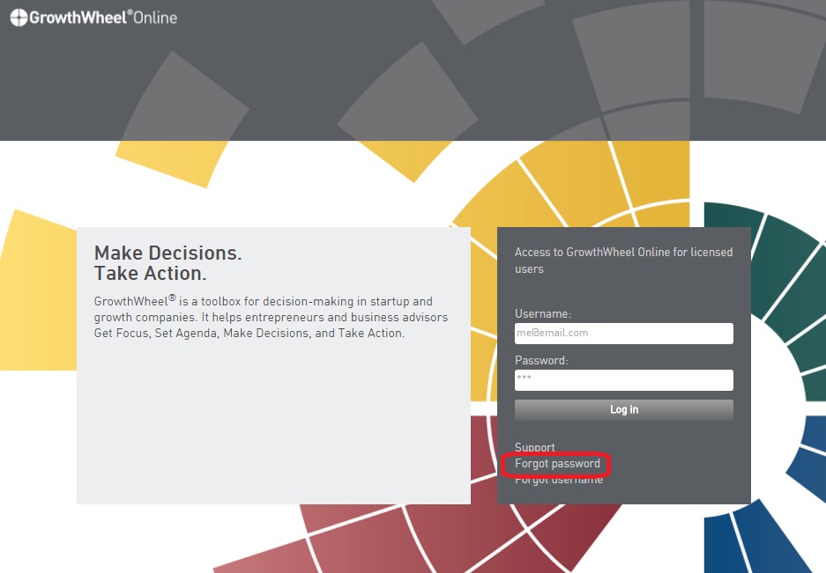The image size is (826, 573).
Task: Focus the Username email field
Action: pos(624,333)
